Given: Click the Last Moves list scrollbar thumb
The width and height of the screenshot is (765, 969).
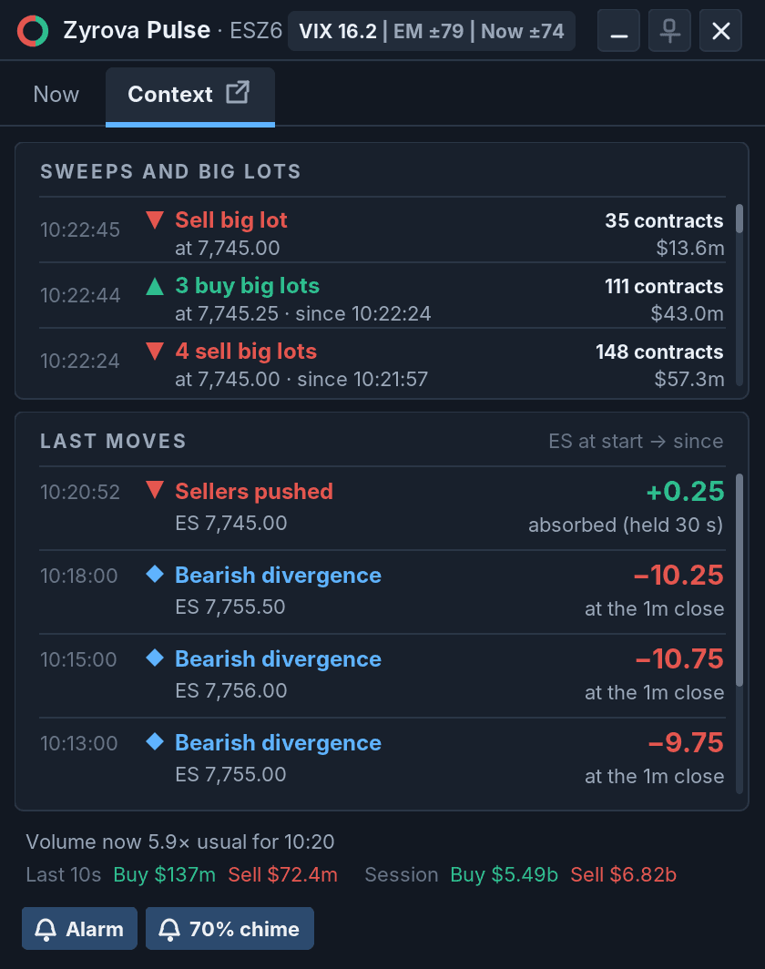Looking at the screenshot, I should point(739,579).
